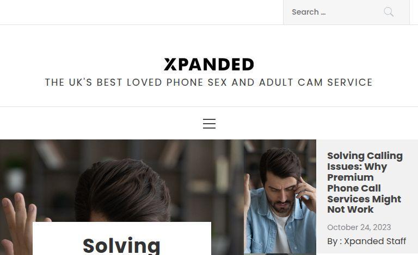Viewport: 418px width, 255px height.
Task: Click the stylized X in Xpanded logo
Action: point(170,64)
